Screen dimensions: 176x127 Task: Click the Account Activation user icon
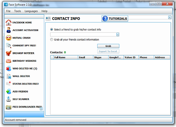(8, 30)
